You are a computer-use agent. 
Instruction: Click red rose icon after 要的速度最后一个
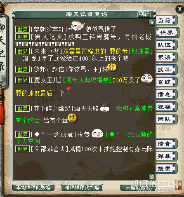[68, 91]
